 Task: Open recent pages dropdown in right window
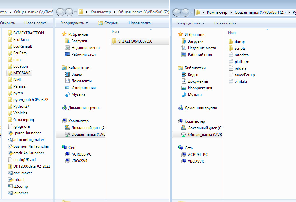[192, 13]
